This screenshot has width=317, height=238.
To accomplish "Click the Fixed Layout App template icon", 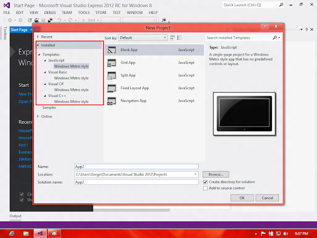I will click(111, 88).
